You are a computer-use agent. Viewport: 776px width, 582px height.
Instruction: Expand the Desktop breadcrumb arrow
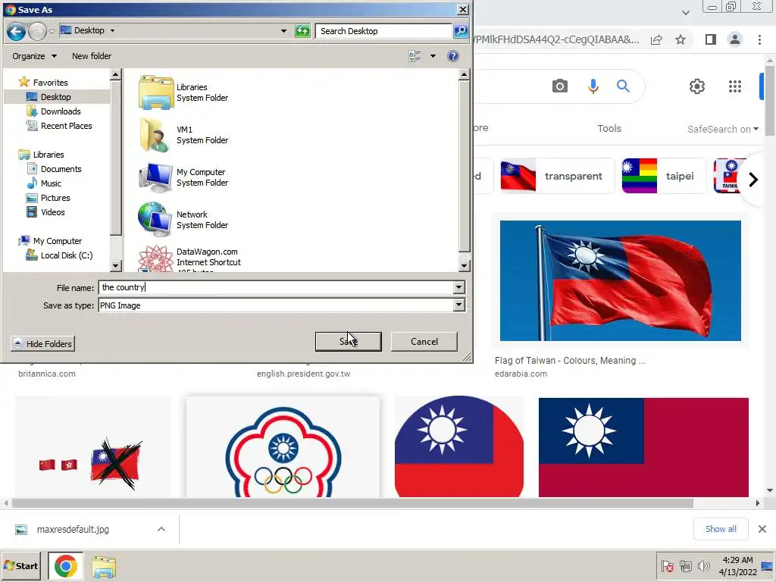click(112, 30)
